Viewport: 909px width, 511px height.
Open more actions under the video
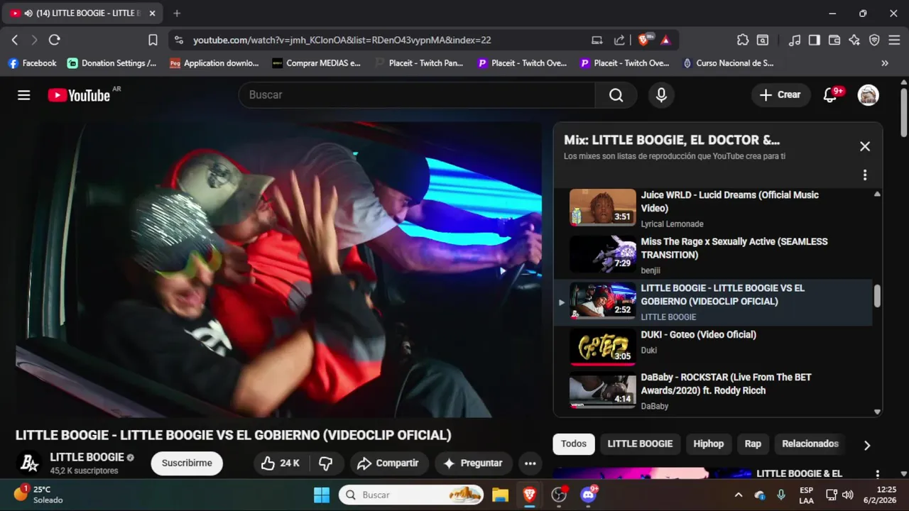[530, 463]
